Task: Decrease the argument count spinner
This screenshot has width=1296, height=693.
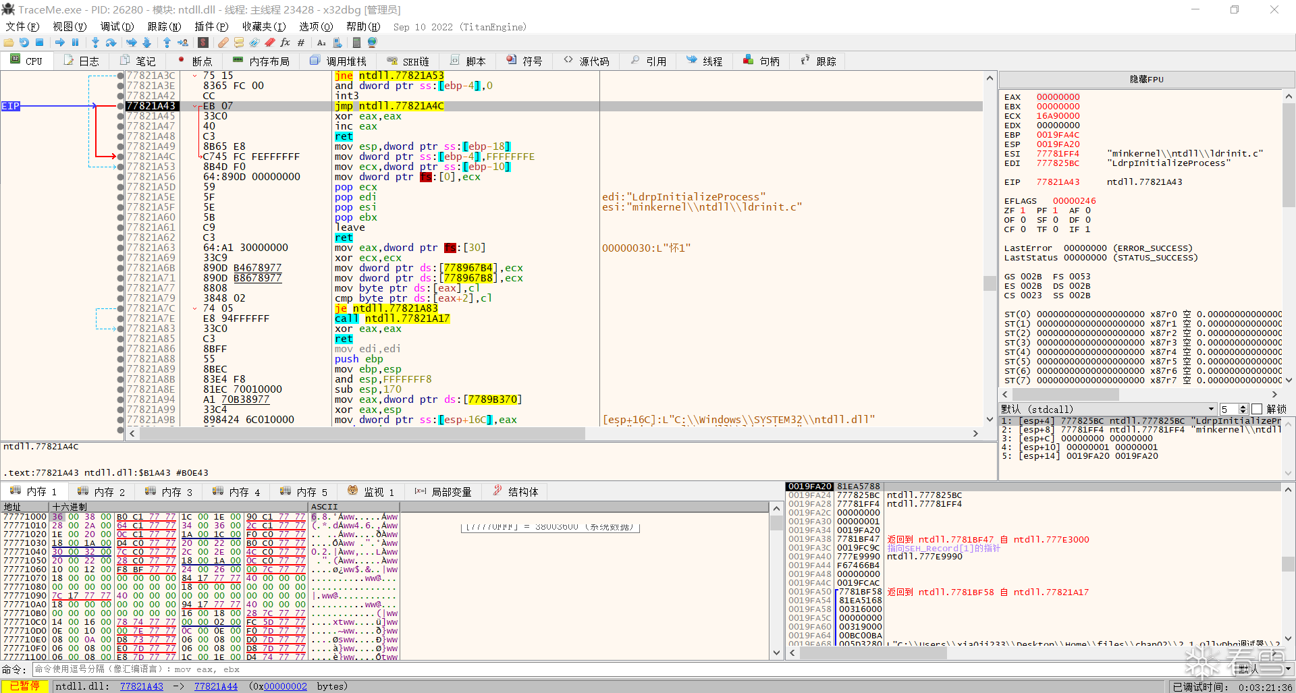Action: (1243, 412)
